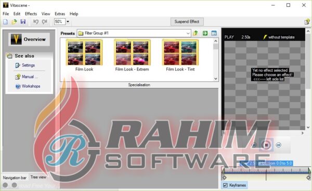Viewport: 312px width, 191px height.
Task: Click the lightning bolt without template icon
Action: pos(265,37)
